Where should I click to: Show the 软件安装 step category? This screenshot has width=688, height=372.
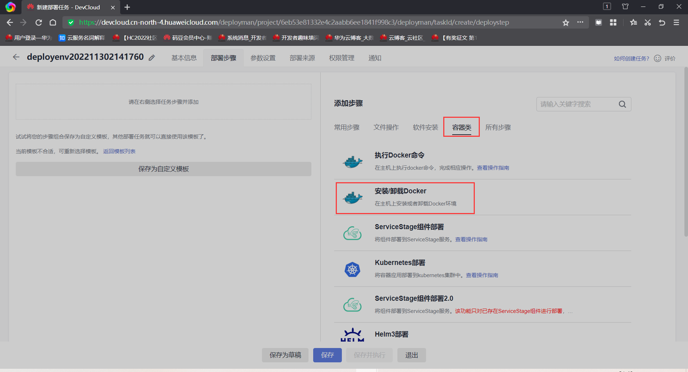point(426,127)
